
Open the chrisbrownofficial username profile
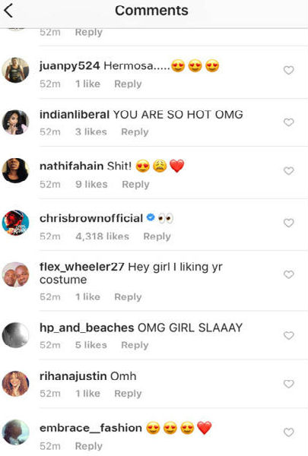91,218
